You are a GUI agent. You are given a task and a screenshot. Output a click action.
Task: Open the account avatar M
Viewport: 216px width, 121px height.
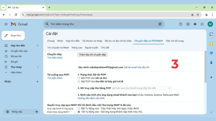click(x=210, y=24)
